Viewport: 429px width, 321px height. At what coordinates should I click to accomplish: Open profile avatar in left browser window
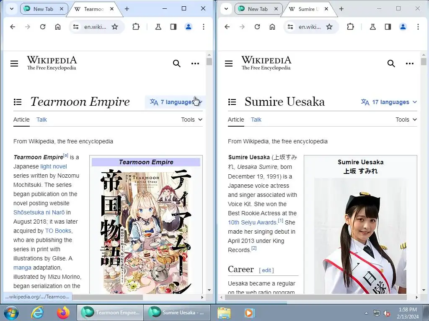point(189,27)
